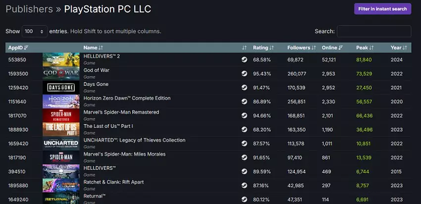Click Steam icon in HELLDIVERS 2 row
The width and height of the screenshot is (421, 204).
(x=244, y=60)
